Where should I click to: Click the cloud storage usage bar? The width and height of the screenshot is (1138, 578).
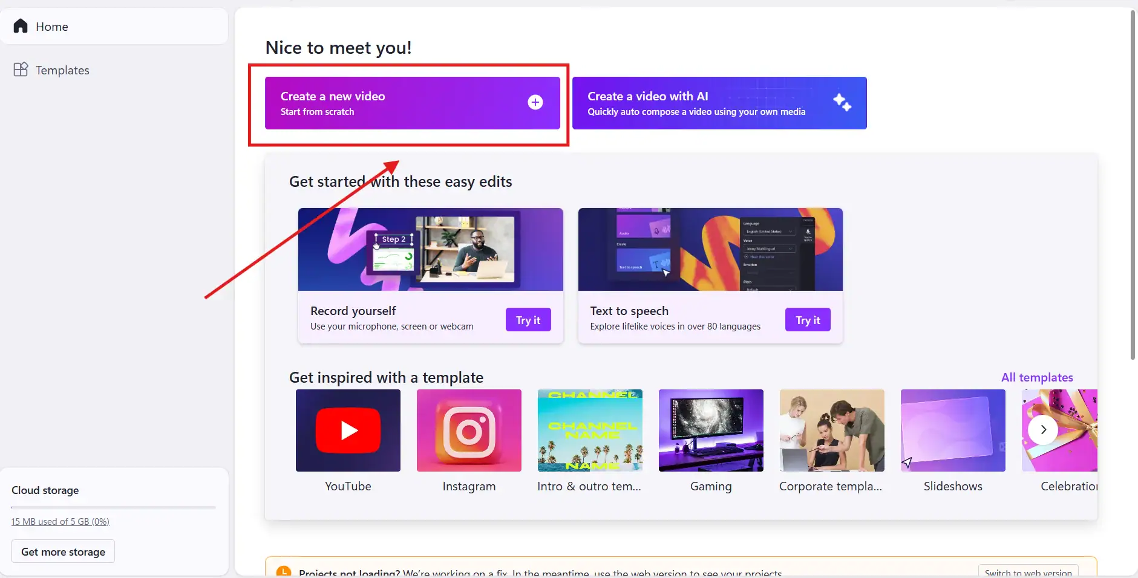click(113, 507)
